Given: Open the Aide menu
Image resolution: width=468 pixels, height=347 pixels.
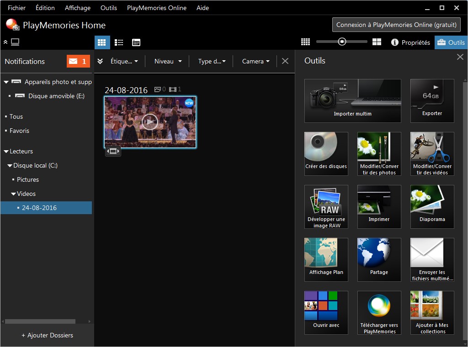Looking at the screenshot, I should (x=202, y=8).
